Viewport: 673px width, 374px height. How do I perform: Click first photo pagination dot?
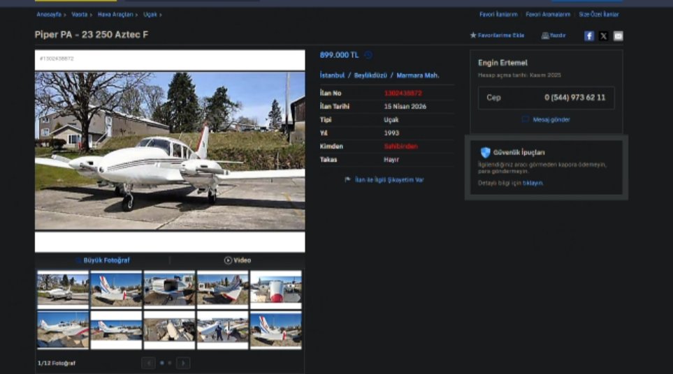tap(162, 363)
